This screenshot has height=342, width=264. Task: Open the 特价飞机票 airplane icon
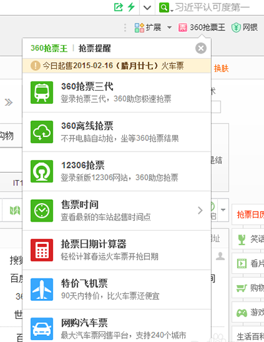click(x=42, y=289)
